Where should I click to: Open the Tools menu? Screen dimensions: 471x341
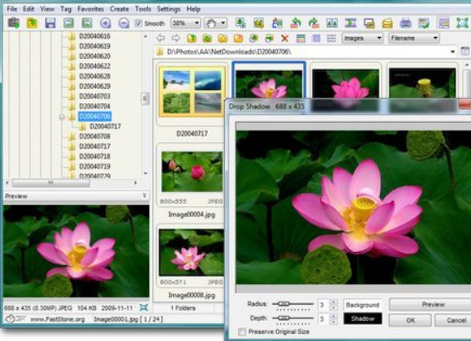143,9
